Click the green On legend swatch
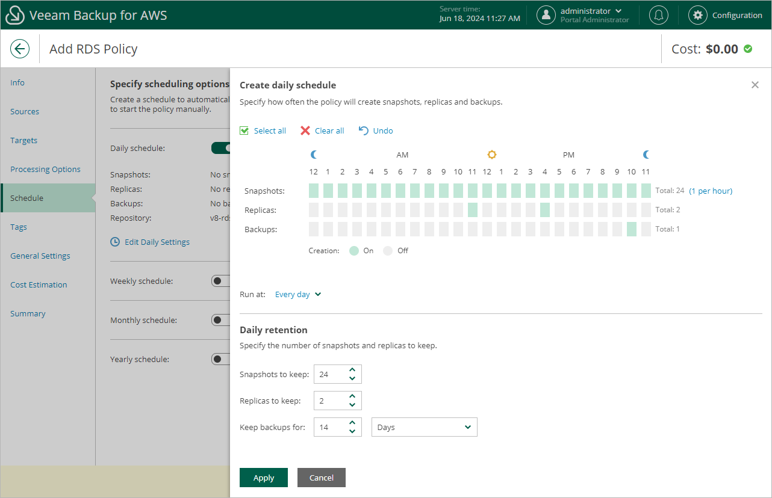Image resolution: width=772 pixels, height=498 pixels. (x=354, y=251)
